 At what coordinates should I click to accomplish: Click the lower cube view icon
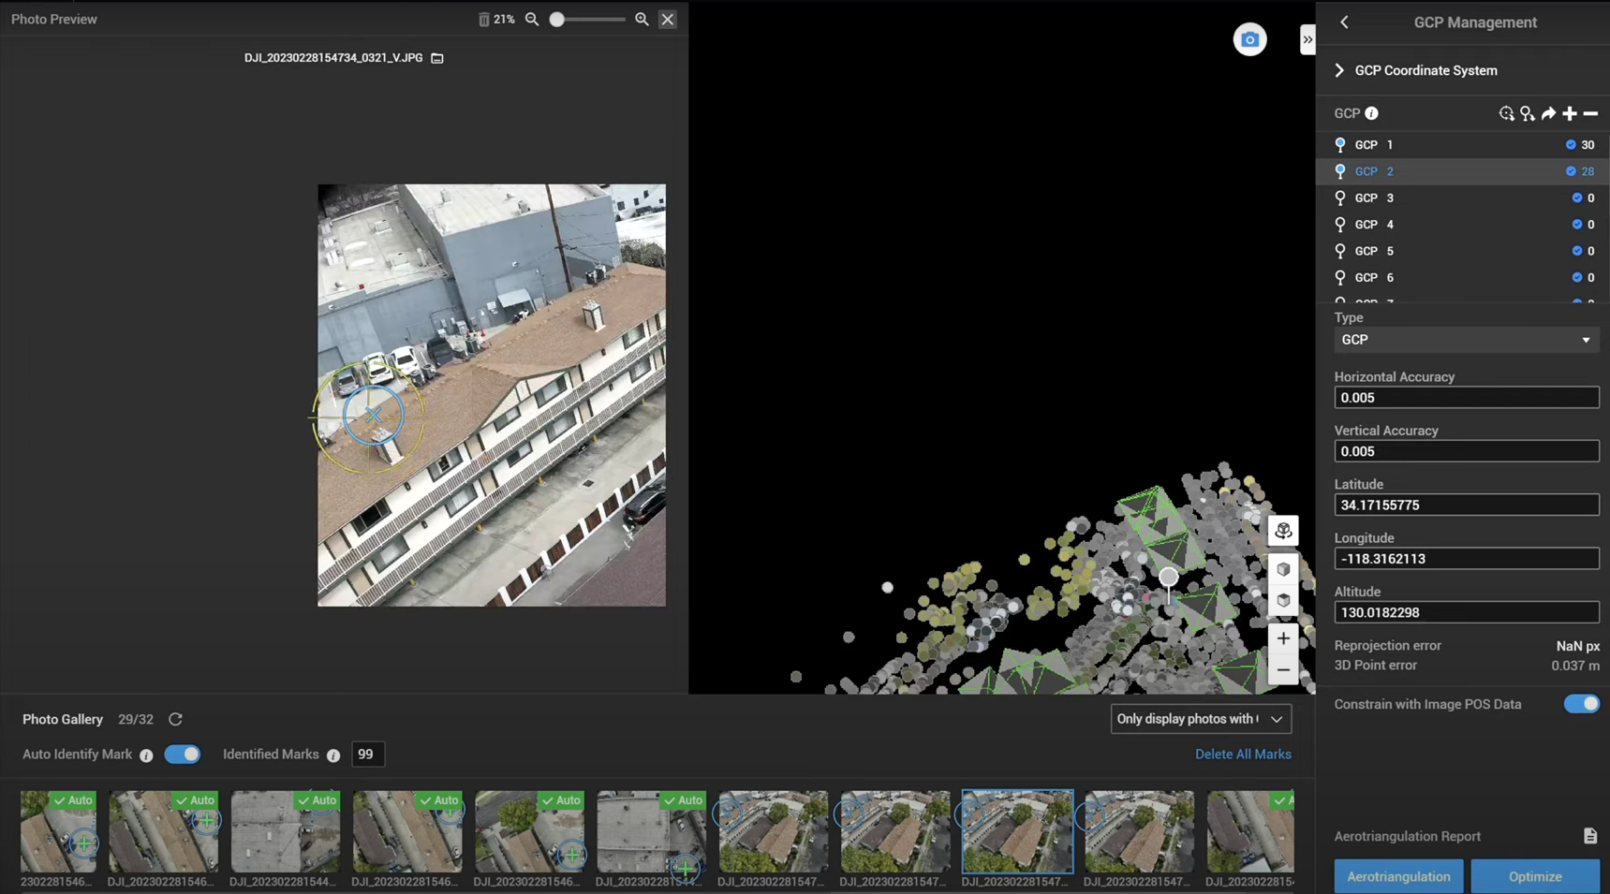pyautogui.click(x=1283, y=601)
